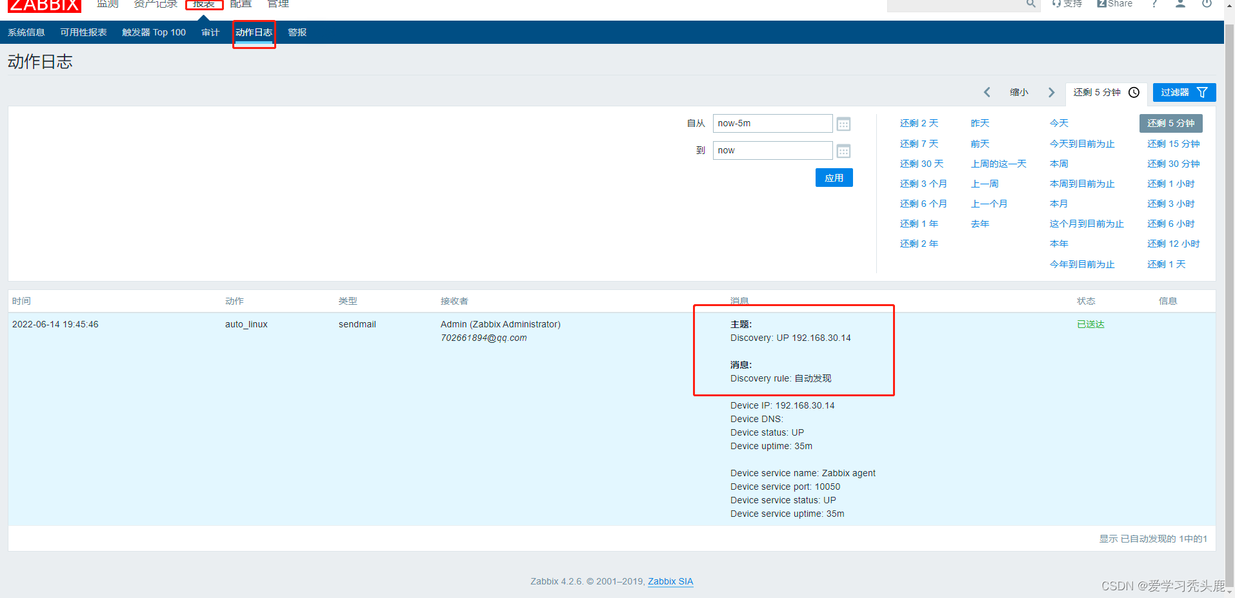Open the 还剩 5 分钟 time selector tab
This screenshot has width=1235, height=598.
click(x=1106, y=92)
